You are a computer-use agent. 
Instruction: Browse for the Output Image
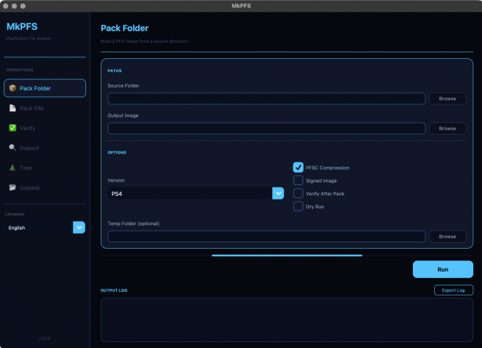(447, 128)
